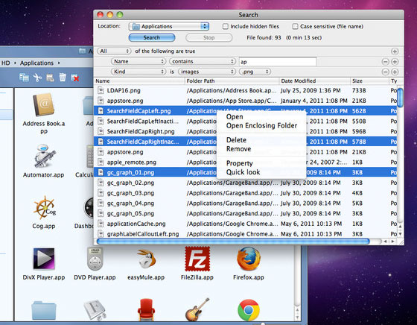Click the paste toolbar icon
This screenshot has width=417, height=325.
pos(50,78)
